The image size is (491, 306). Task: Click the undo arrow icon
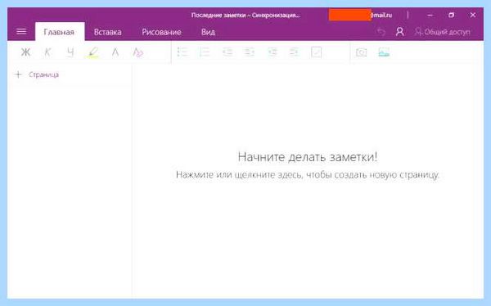pos(381,32)
